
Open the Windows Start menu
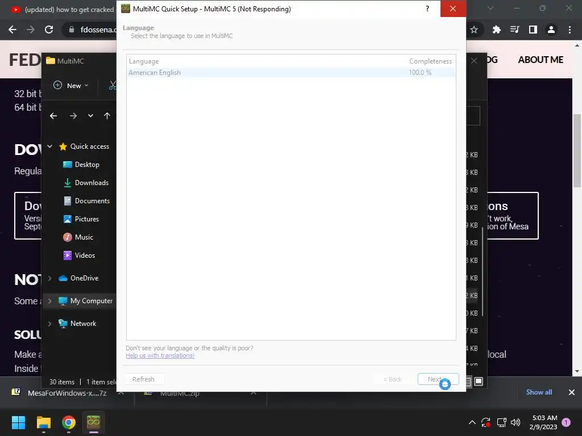tap(18, 422)
